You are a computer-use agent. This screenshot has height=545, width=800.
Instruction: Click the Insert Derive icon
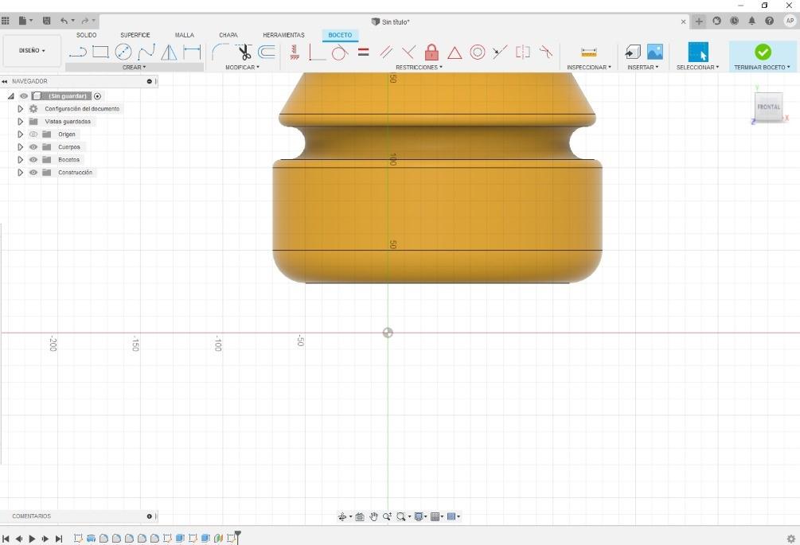(633, 52)
